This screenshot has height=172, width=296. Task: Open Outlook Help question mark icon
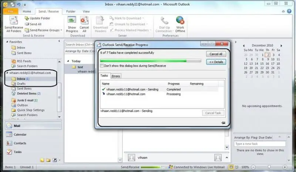tap(289, 11)
